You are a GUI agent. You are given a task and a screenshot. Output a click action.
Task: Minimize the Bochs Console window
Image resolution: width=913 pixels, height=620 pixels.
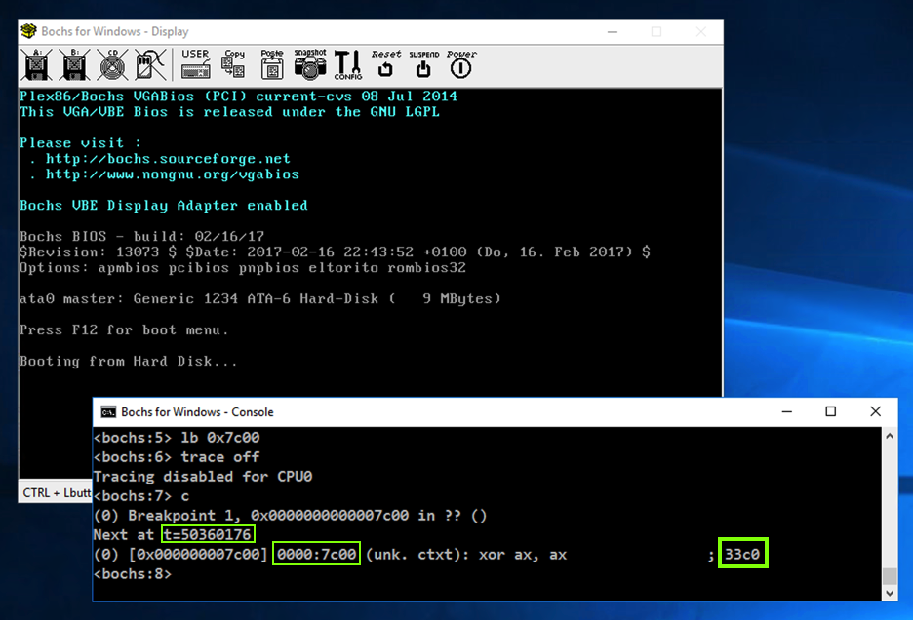coord(786,411)
